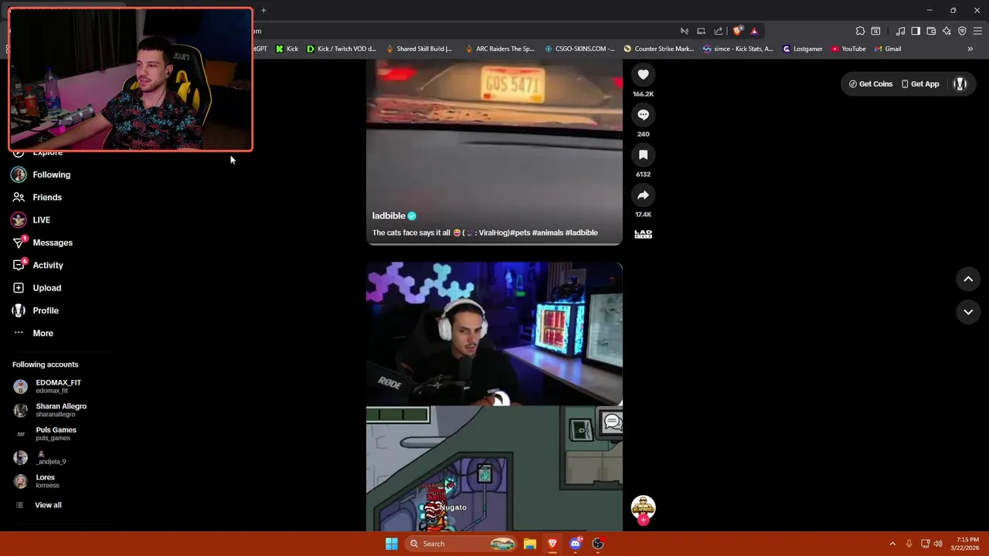Go to the next video with down chevron

pos(968,312)
